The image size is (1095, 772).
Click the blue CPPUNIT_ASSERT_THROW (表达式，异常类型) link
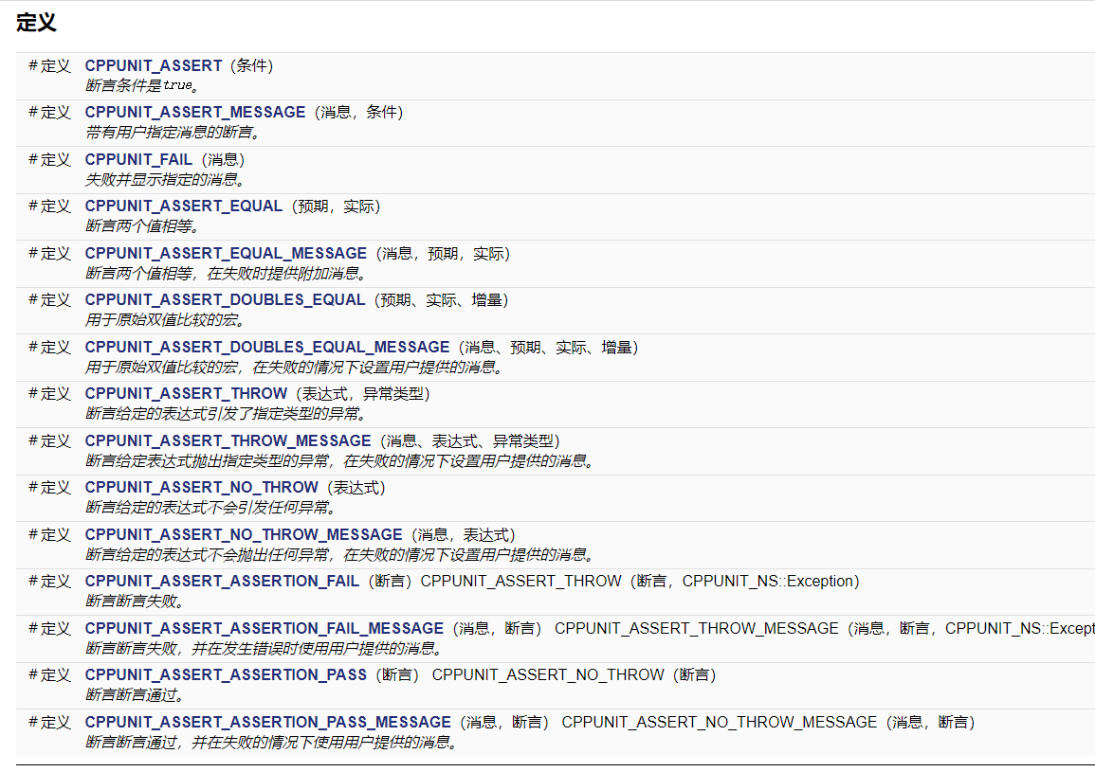186,394
